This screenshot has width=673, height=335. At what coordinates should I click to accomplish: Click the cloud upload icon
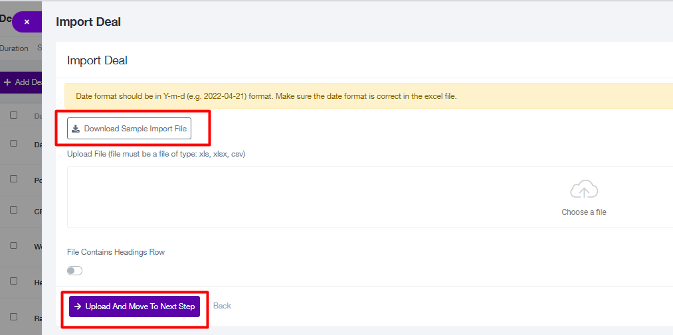pyautogui.click(x=584, y=189)
